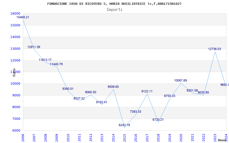Image resolution: width=229 pixels, height=143 pixels.
Task: Click the 8192.41 data label
Action: [102, 102]
